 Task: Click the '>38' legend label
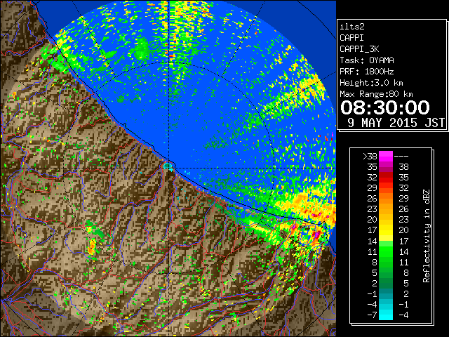370,156
